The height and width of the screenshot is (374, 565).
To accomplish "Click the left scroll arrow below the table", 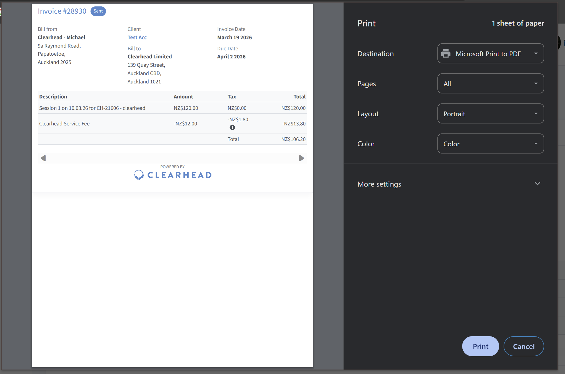I will [43, 158].
